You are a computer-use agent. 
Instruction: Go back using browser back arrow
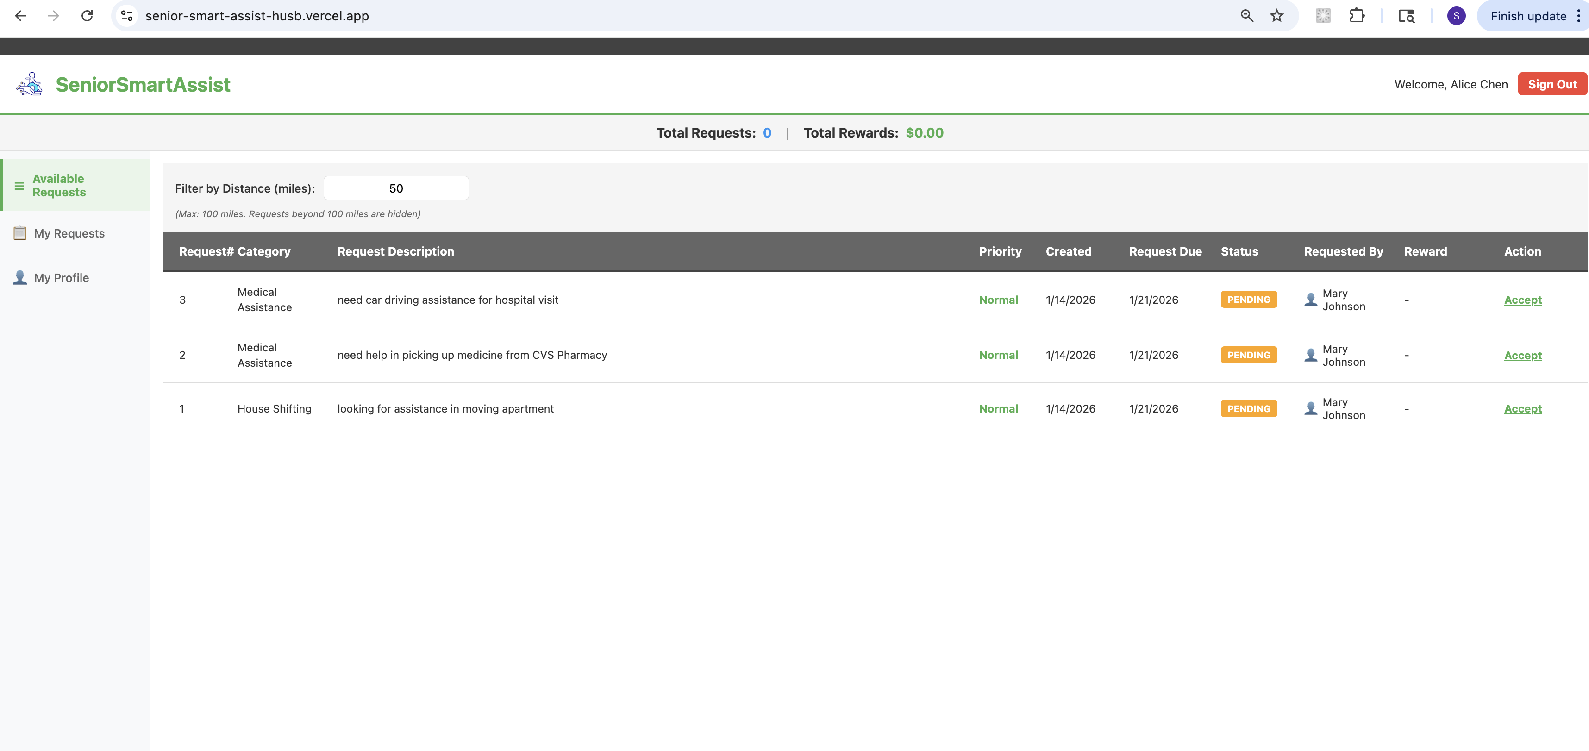(x=20, y=16)
